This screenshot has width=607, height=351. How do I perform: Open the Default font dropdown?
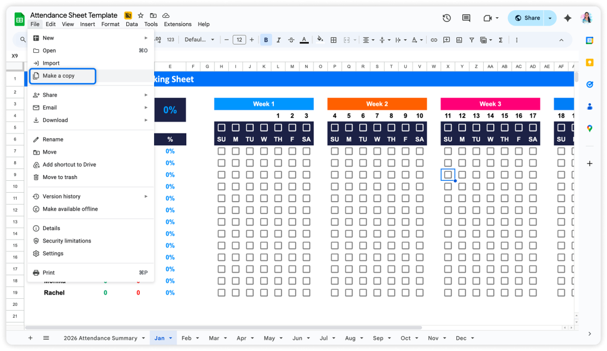199,40
